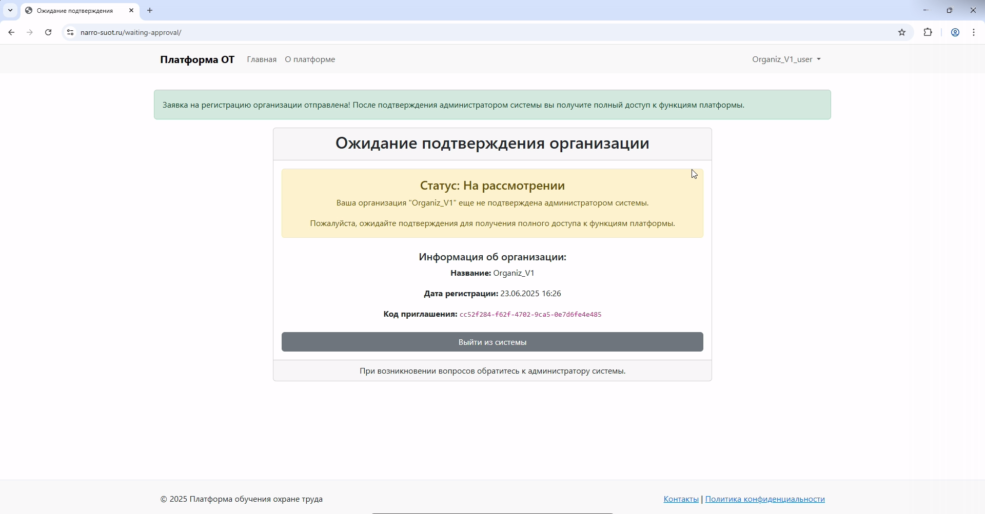Image resolution: width=985 pixels, height=514 pixels.
Task: Open site settings icon in address bar
Action: pos(70,32)
